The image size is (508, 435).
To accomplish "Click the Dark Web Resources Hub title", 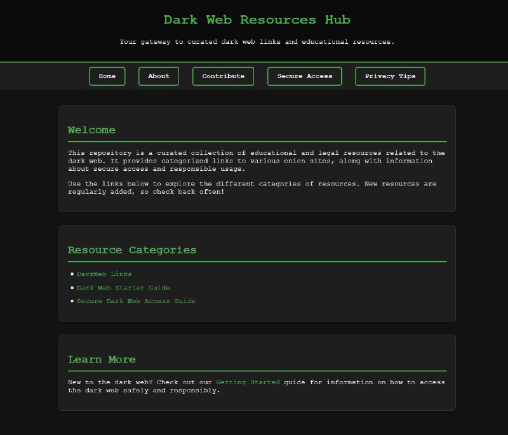I will click(x=257, y=20).
